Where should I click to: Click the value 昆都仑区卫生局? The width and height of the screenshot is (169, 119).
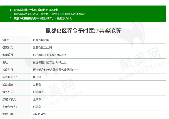coord(42,47)
